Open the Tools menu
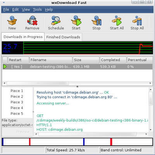Image resolution: width=155 pixels, height=155 pixels. point(37,10)
